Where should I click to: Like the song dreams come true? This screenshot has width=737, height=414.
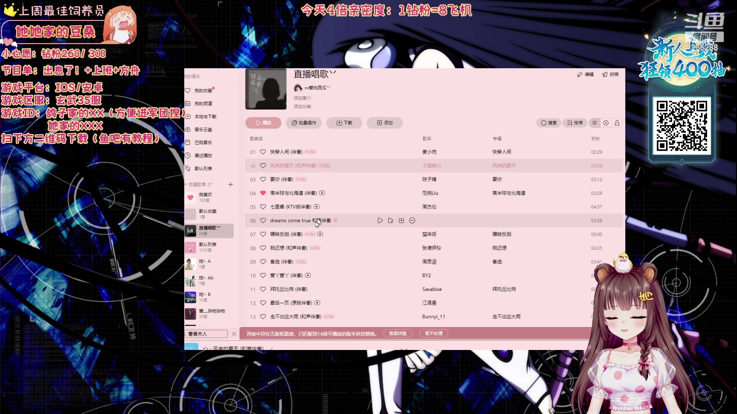point(263,220)
